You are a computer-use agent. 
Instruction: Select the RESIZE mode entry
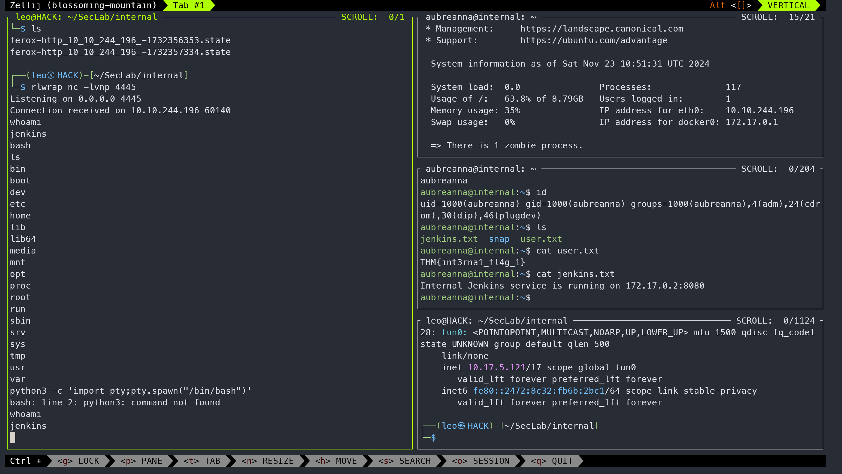pyautogui.click(x=268, y=461)
